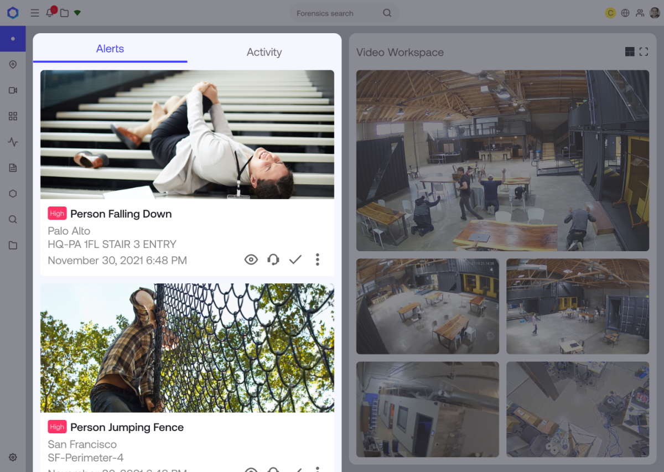Open the green triangle dropdown in the top bar
The width and height of the screenshot is (664, 472).
(77, 13)
